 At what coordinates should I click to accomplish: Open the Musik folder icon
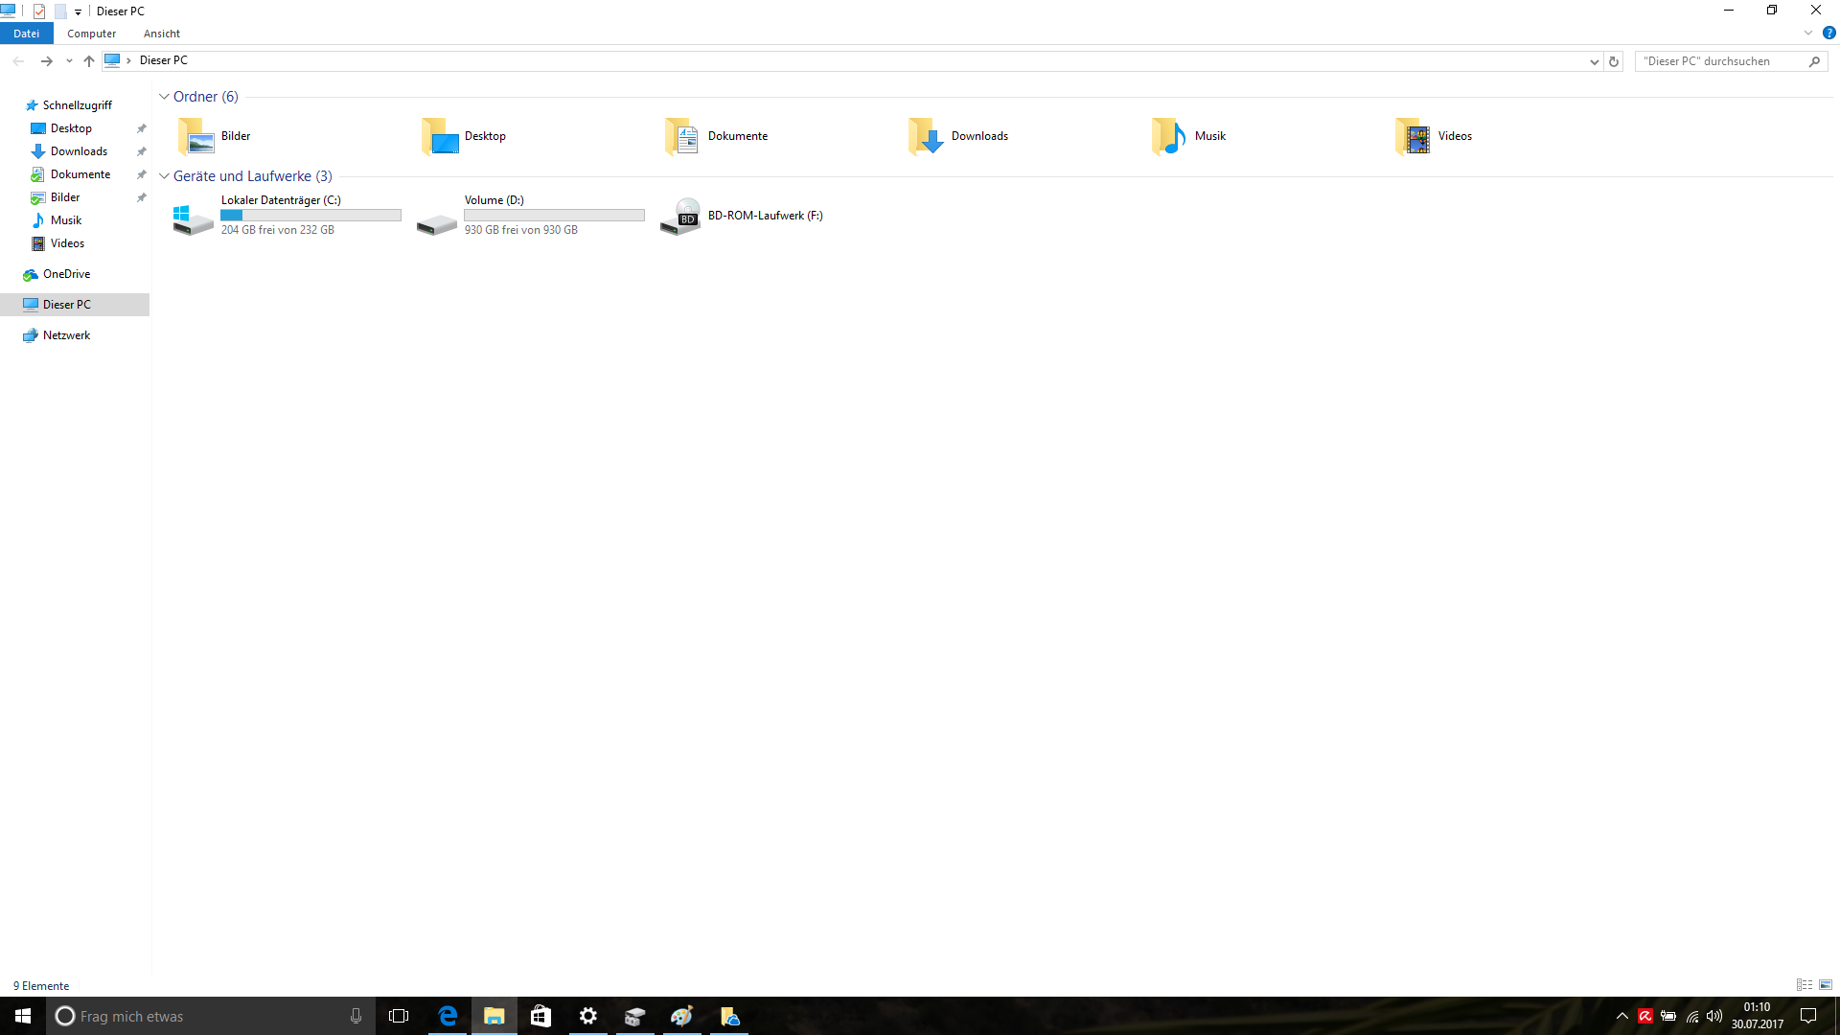tap(1169, 137)
